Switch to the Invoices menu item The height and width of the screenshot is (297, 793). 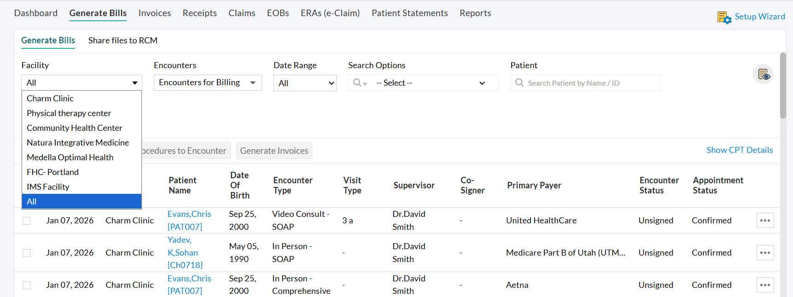154,13
